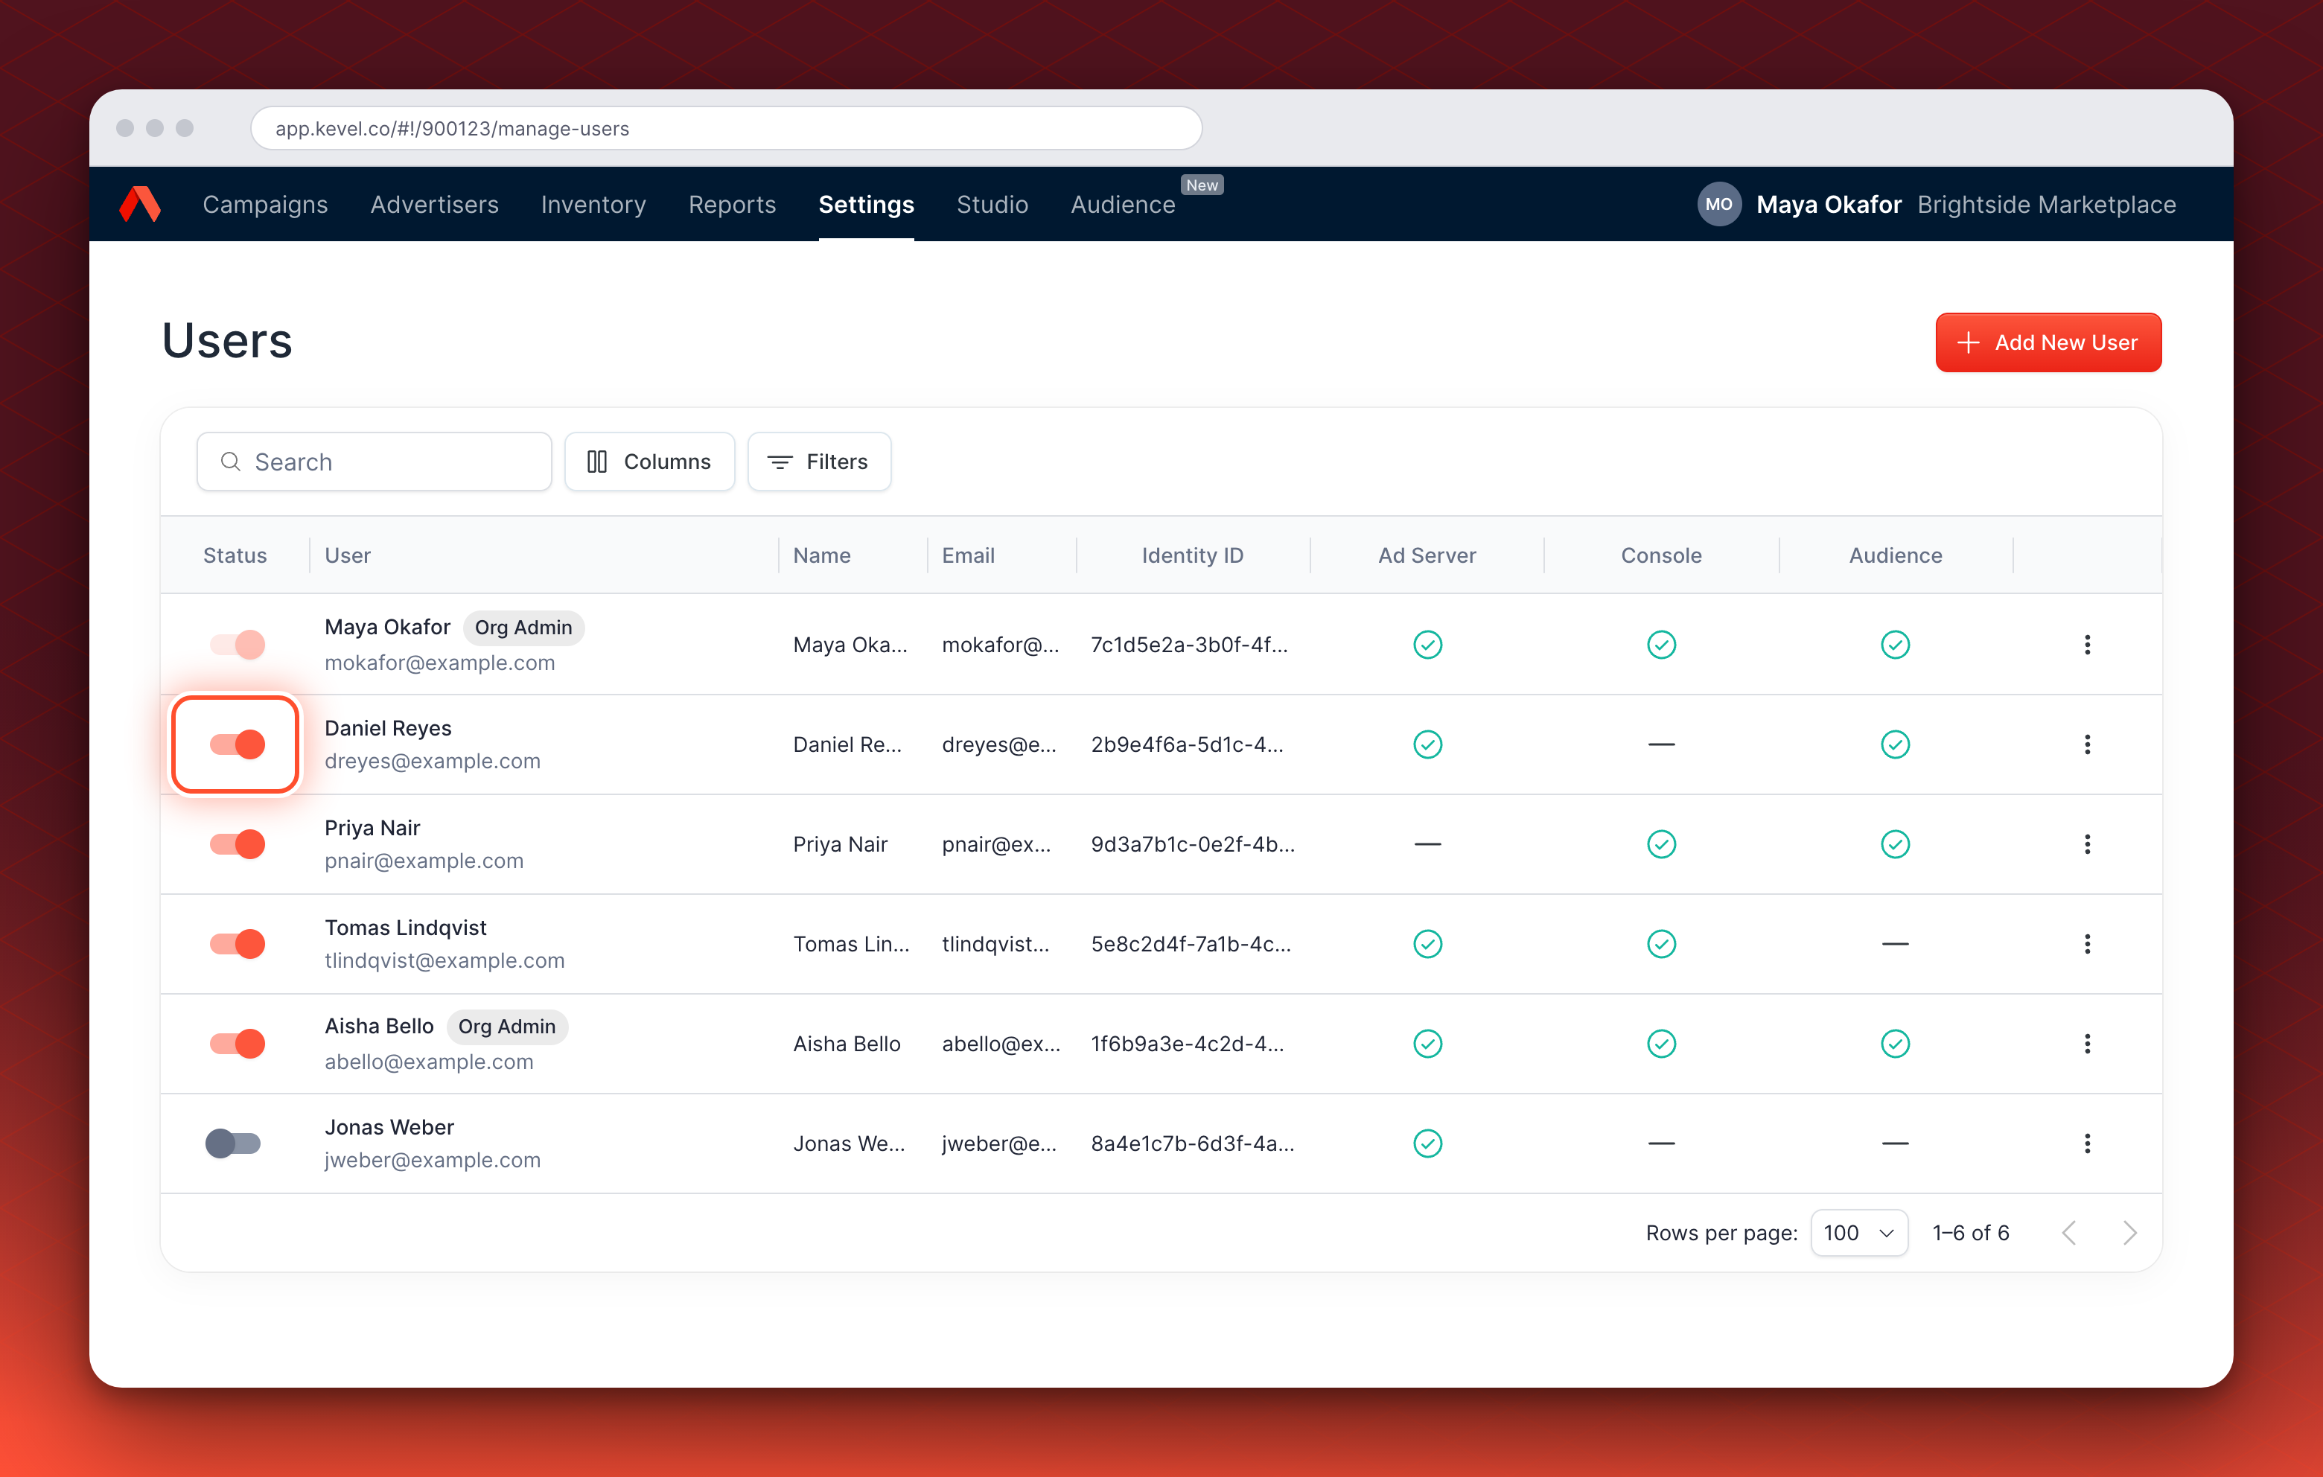Click Tomas Lindqvist's Console checkmark

[1661, 943]
